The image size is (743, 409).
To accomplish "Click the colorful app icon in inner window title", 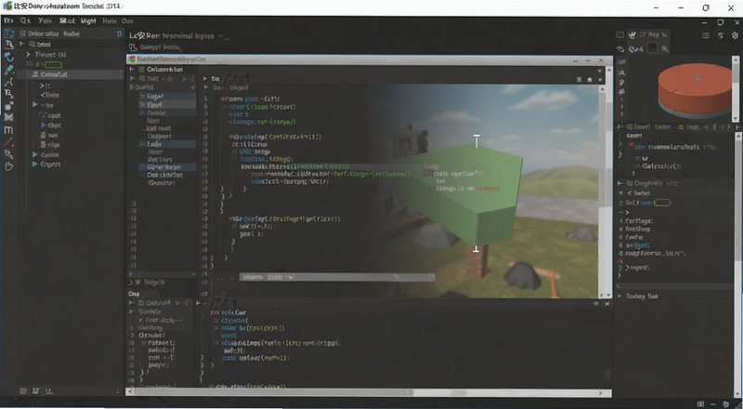I will 132,59.
